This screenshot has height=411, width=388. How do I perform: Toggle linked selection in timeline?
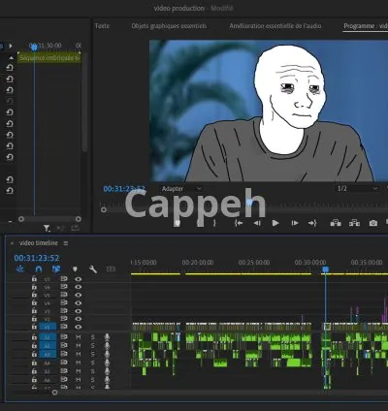point(56,269)
